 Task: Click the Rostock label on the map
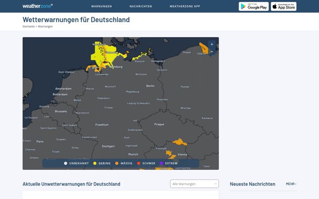coord(140,61)
